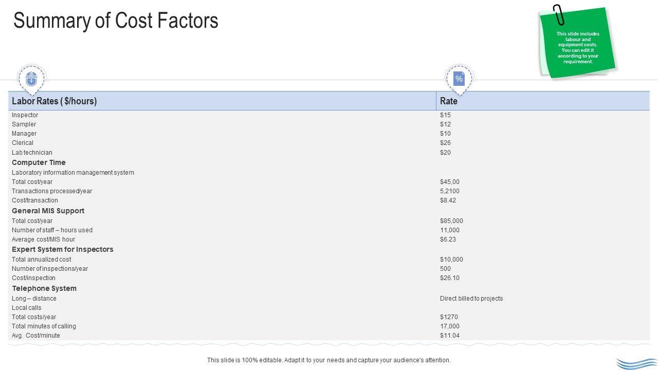Click the dollar badge icon above Labor Rates

(32, 79)
